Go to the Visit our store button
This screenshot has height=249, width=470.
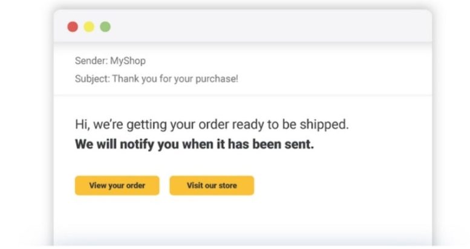(x=212, y=186)
